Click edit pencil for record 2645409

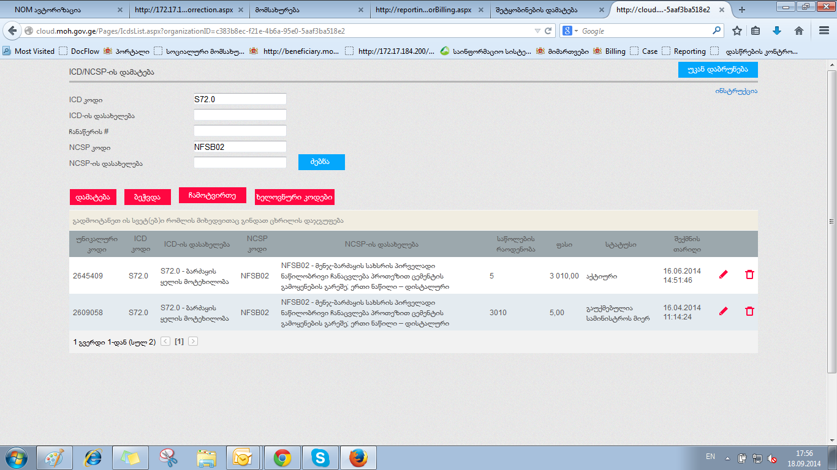click(x=724, y=275)
